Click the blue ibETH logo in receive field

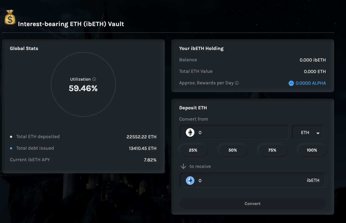[x=190, y=181]
